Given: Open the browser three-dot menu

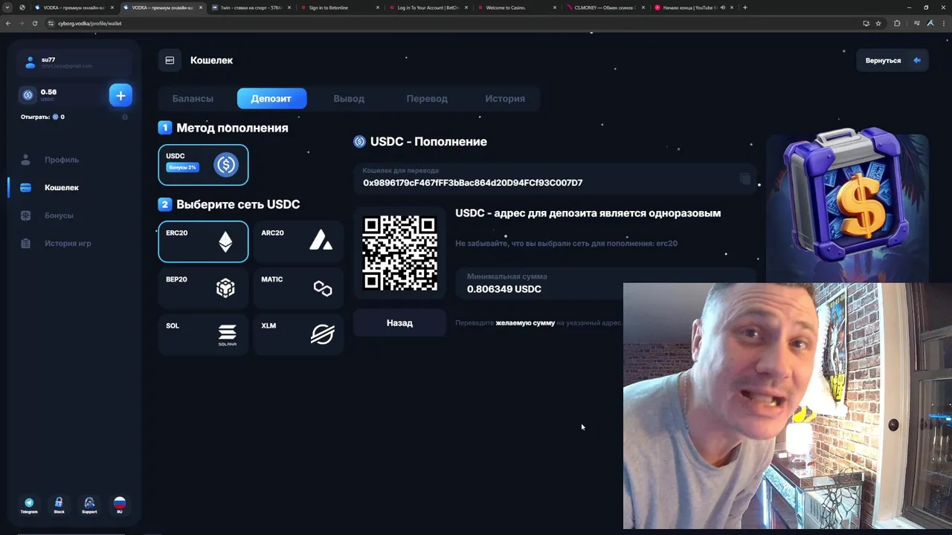Looking at the screenshot, I should pos(943,23).
